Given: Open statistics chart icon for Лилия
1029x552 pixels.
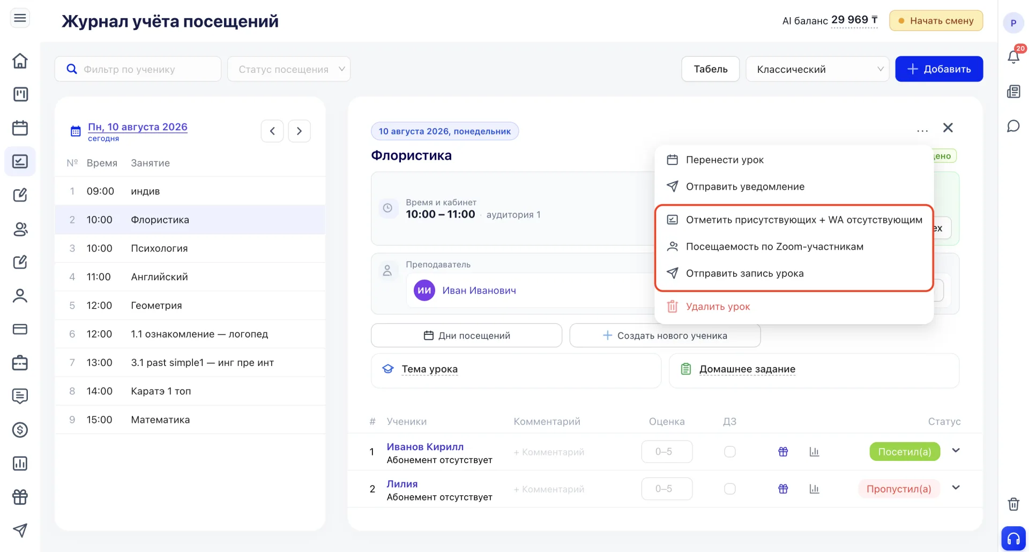Looking at the screenshot, I should (x=814, y=489).
